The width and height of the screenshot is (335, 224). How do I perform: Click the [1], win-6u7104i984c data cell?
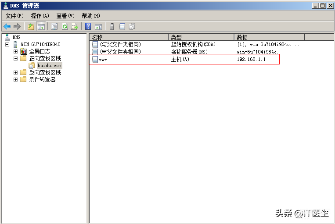[x=268, y=44]
